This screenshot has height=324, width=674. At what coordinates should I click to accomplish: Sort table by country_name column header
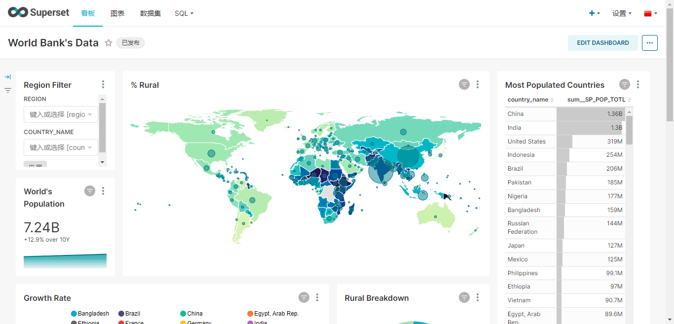pos(528,100)
